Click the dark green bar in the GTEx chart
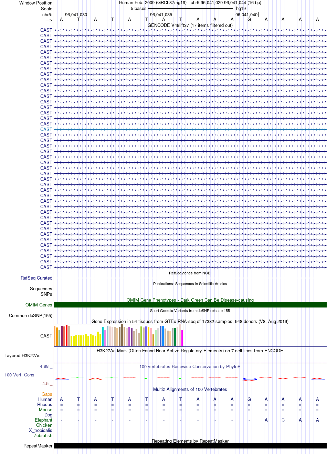327x454 pixels. [x=175, y=337]
